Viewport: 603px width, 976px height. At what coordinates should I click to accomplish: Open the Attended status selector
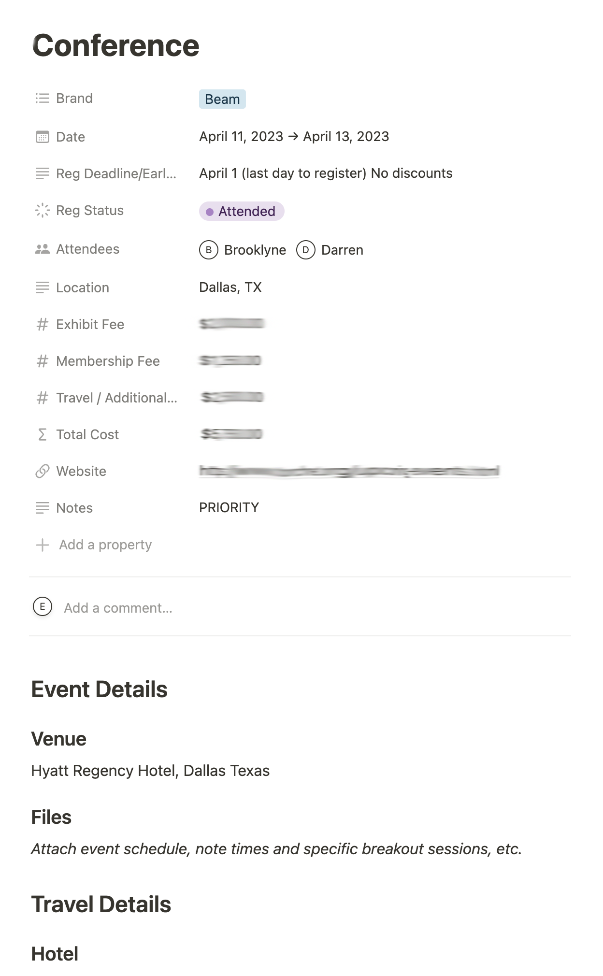[x=242, y=211]
